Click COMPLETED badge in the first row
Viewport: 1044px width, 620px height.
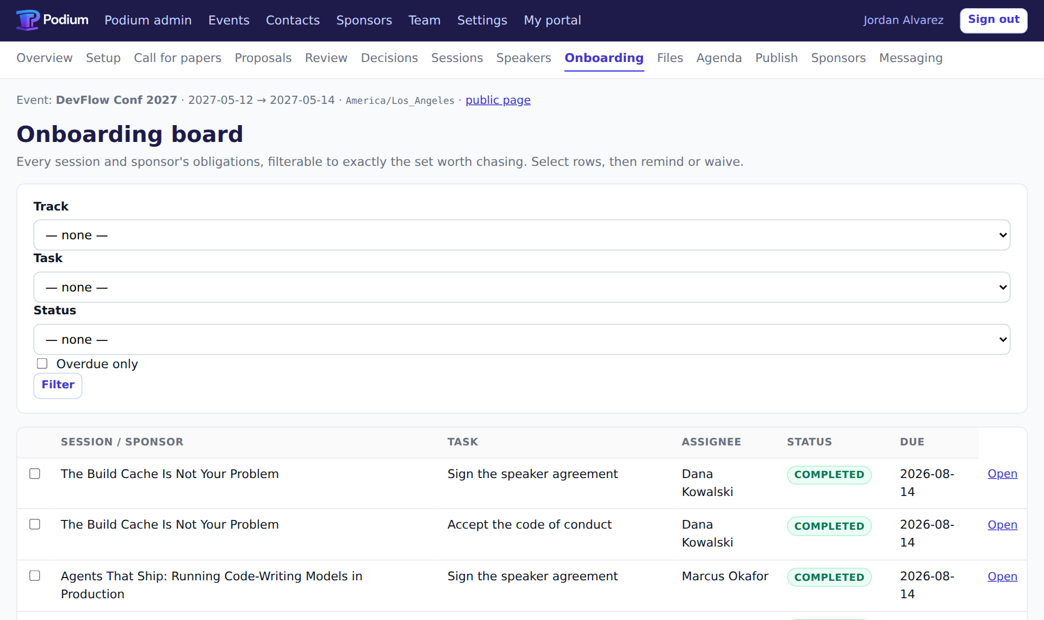(x=829, y=475)
